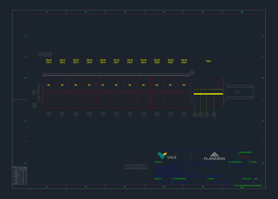Click the SEM ESCALA value

(x=162, y=182)
